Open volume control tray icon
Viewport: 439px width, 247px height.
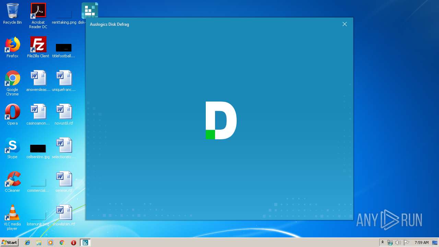tap(398, 243)
